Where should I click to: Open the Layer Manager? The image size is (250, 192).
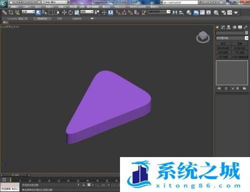click(x=188, y=12)
